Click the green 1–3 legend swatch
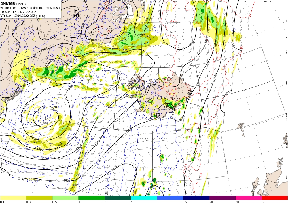The image size is (288, 204). point(92,198)
